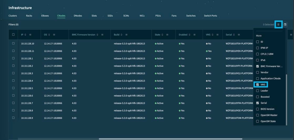Sort the table by IP

pos(25,35)
